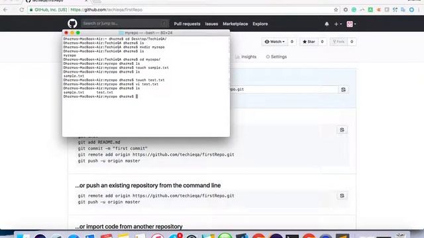
Task: Click the forks count 0
Action: [352, 42]
